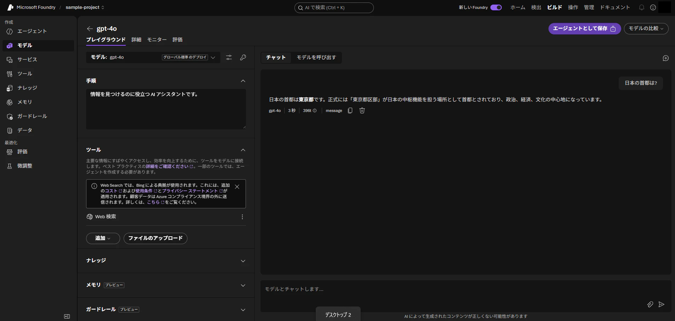Screen dimensions: 675x321
Task: Open the 詳細をご確認ください link
Action: pyautogui.click(x=169, y=167)
